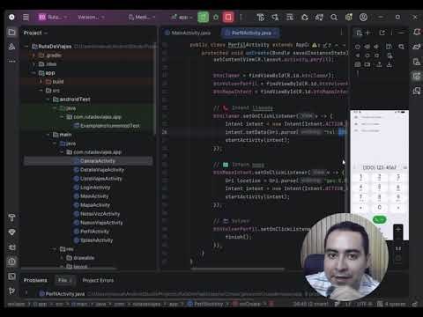Open the Project view mode dropdown
The height and width of the screenshot is (317, 423).
pyautogui.click(x=36, y=33)
